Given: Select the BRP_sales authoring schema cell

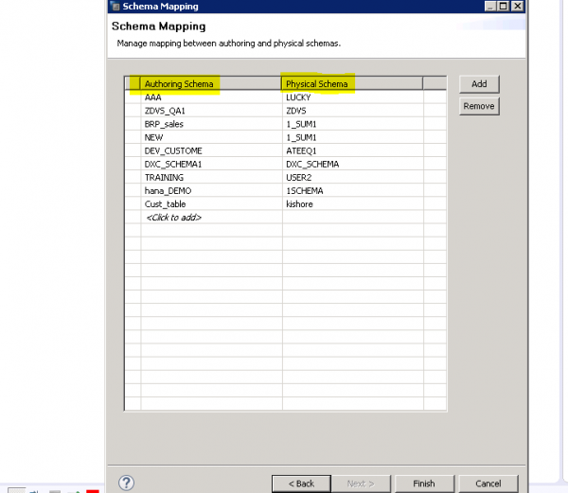Looking at the screenshot, I should point(211,124).
